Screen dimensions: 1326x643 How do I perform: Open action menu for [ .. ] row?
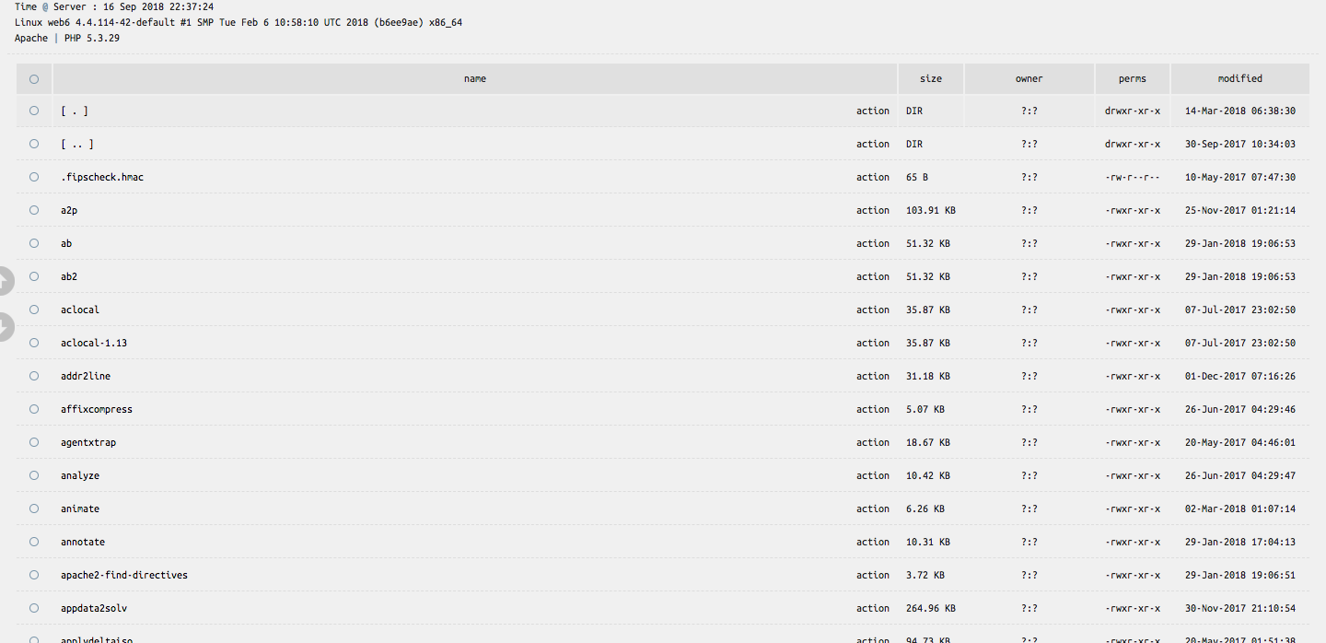tap(873, 144)
